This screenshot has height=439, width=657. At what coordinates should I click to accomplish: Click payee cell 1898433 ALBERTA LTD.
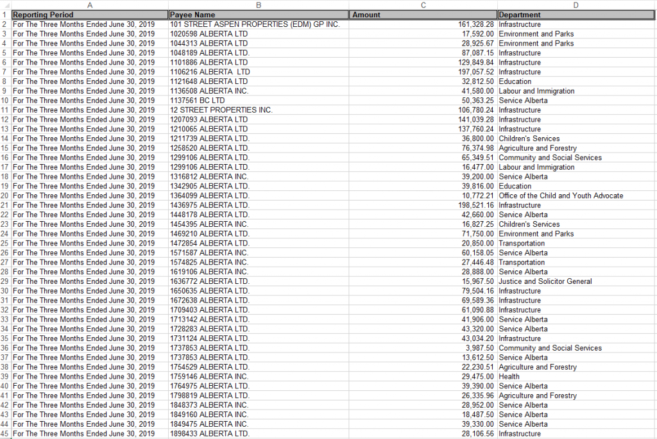point(259,434)
